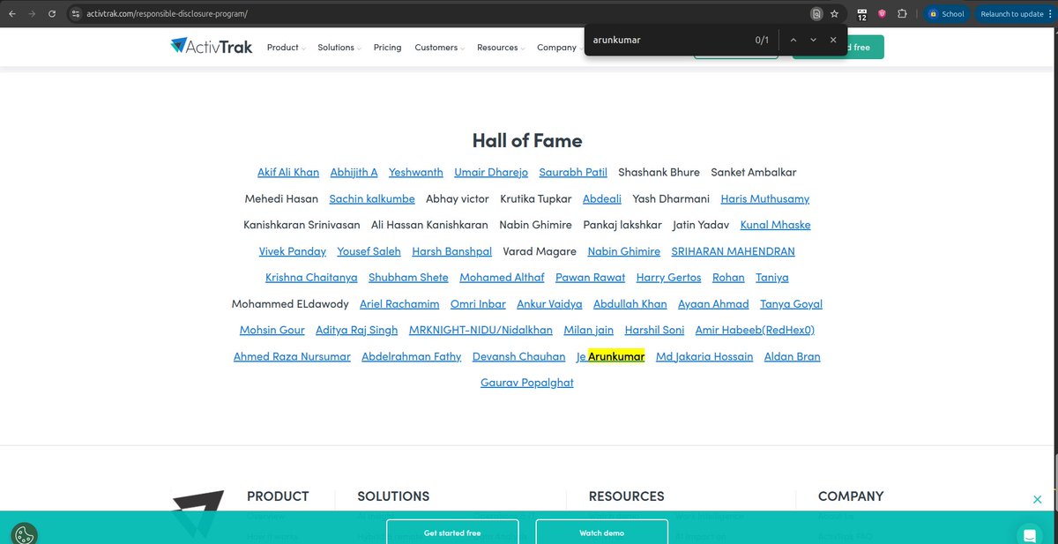The height and width of the screenshot is (544, 1058).
Task: Open SRIHARAN MAHENDRAN link
Action: click(734, 252)
